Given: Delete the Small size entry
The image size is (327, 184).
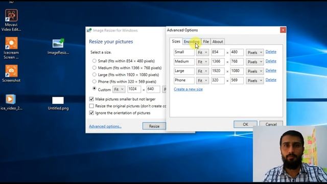Looking at the screenshot, I should tap(271, 52).
